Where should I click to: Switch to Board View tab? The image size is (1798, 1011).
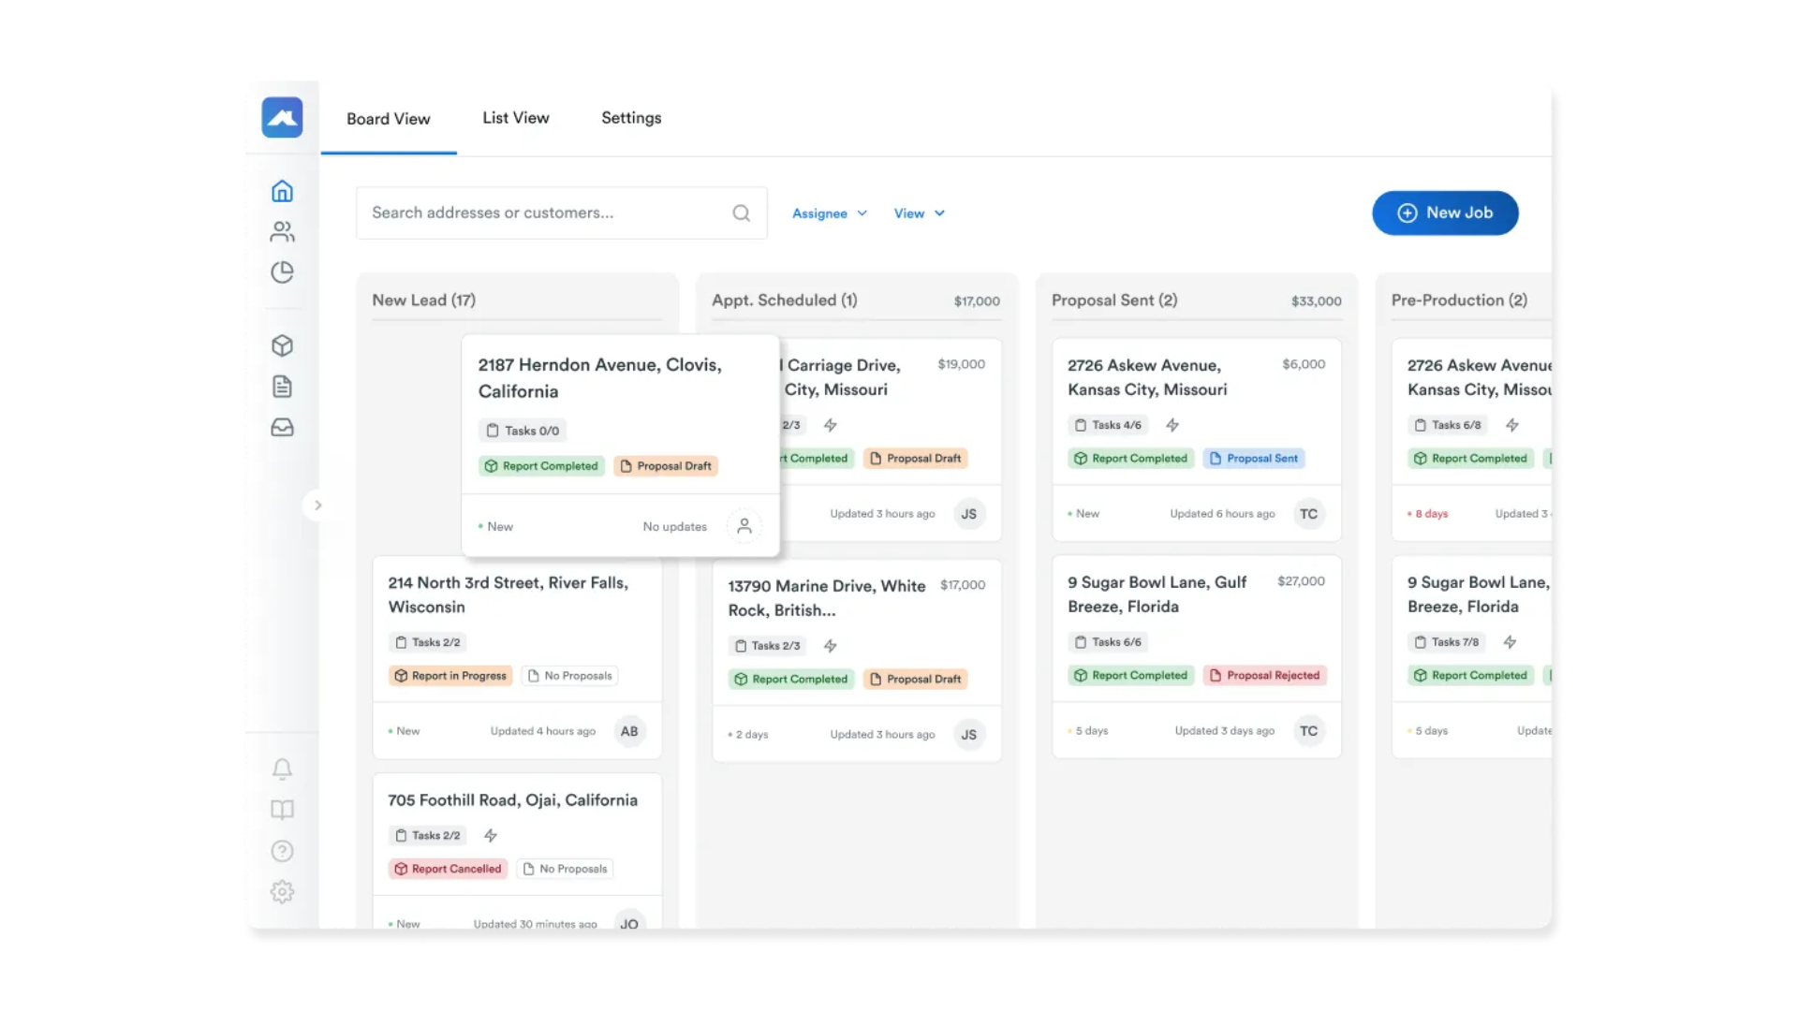click(x=389, y=119)
